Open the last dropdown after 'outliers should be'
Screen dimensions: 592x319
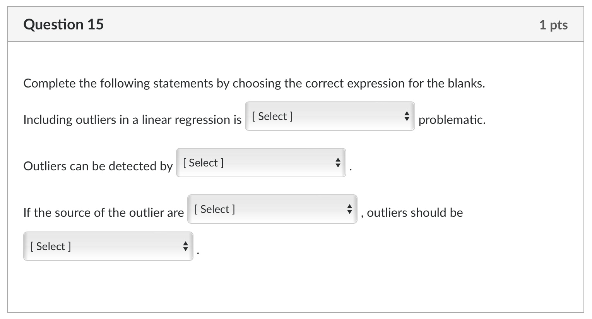pyautogui.click(x=108, y=246)
